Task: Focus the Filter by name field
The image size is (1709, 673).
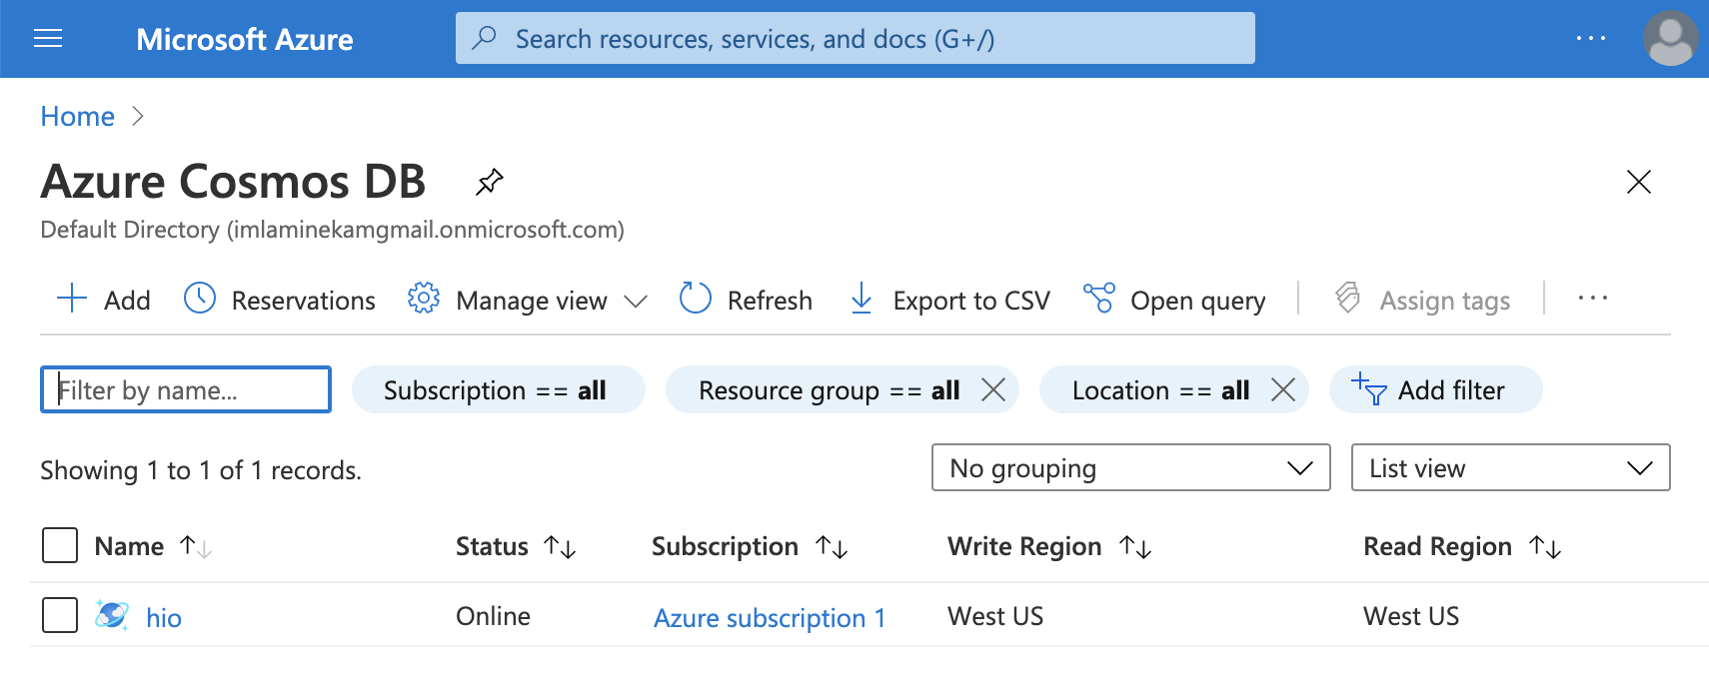Action: click(186, 389)
